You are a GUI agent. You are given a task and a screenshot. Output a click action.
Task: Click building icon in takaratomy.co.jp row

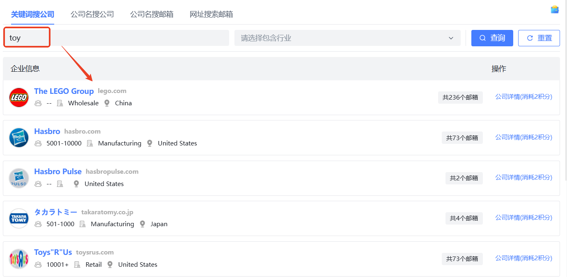tap(83, 224)
